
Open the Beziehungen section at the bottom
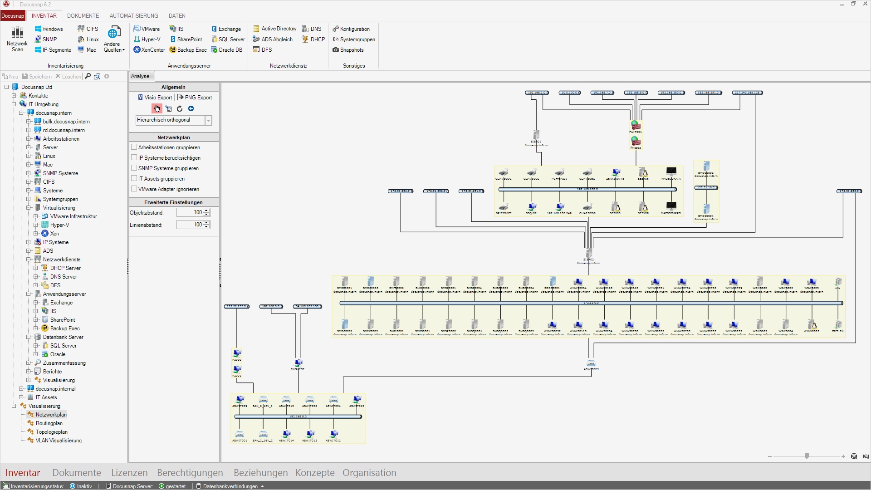click(x=260, y=472)
